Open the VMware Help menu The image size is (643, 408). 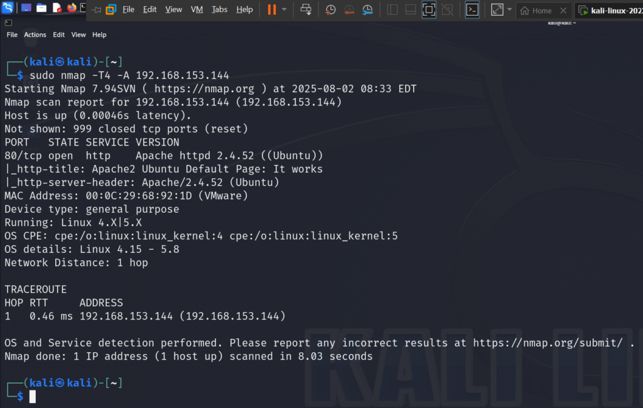click(x=244, y=9)
